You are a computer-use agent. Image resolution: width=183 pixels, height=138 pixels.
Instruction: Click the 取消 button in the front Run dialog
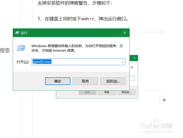[x=85, y=81]
